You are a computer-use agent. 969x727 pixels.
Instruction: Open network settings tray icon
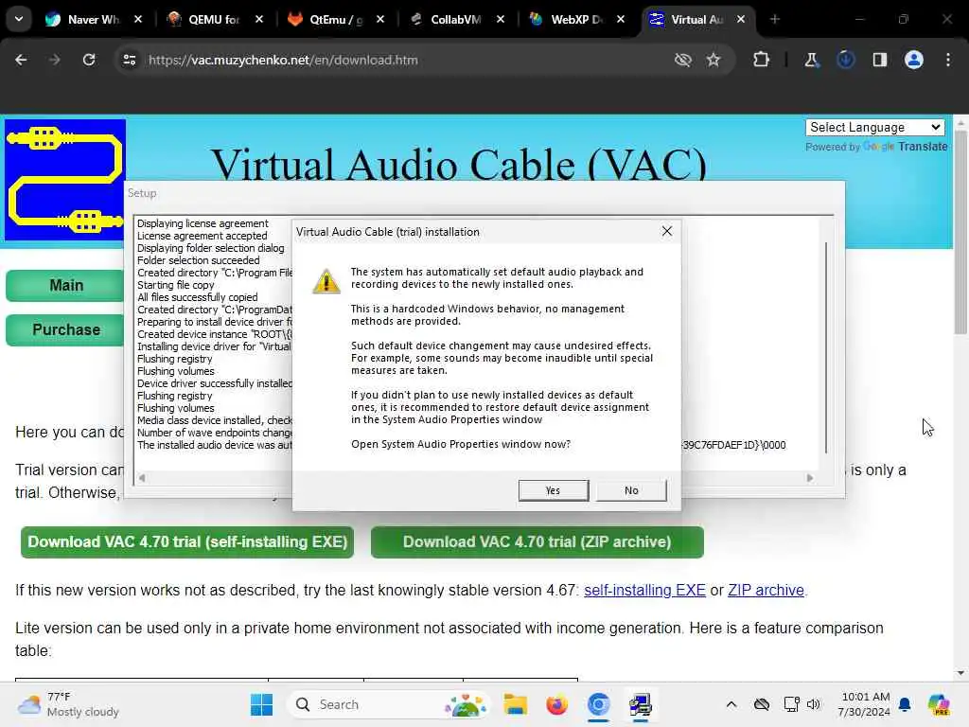(x=791, y=704)
